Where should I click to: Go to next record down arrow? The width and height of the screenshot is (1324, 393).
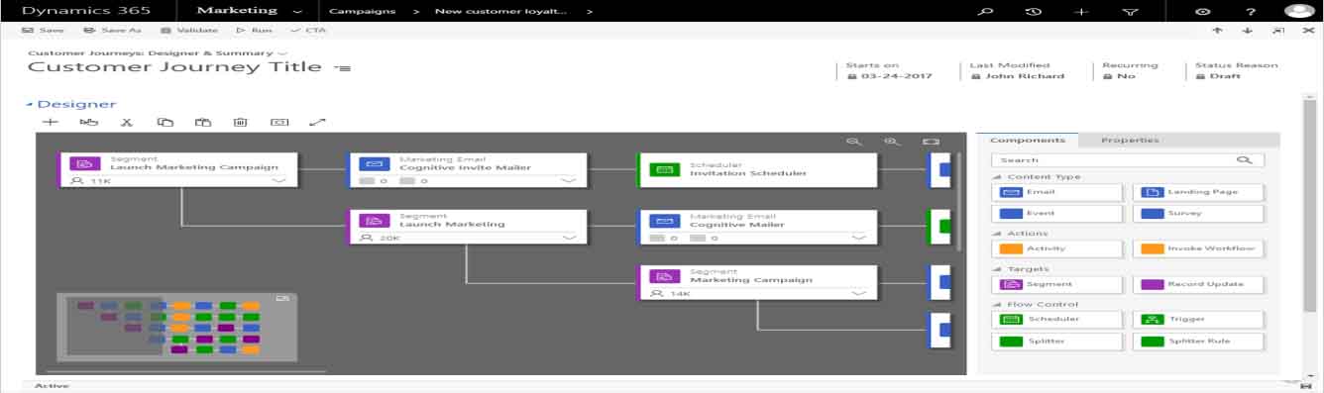(1247, 31)
